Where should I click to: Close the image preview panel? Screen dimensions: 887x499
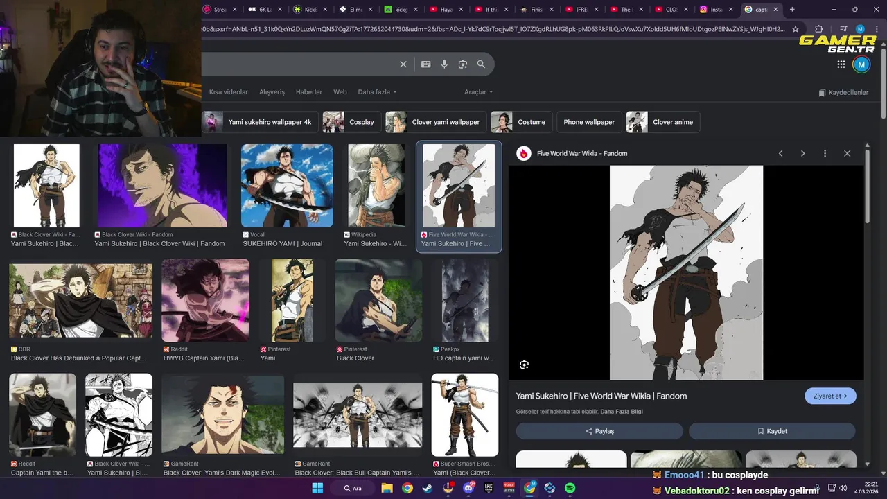[x=847, y=153]
